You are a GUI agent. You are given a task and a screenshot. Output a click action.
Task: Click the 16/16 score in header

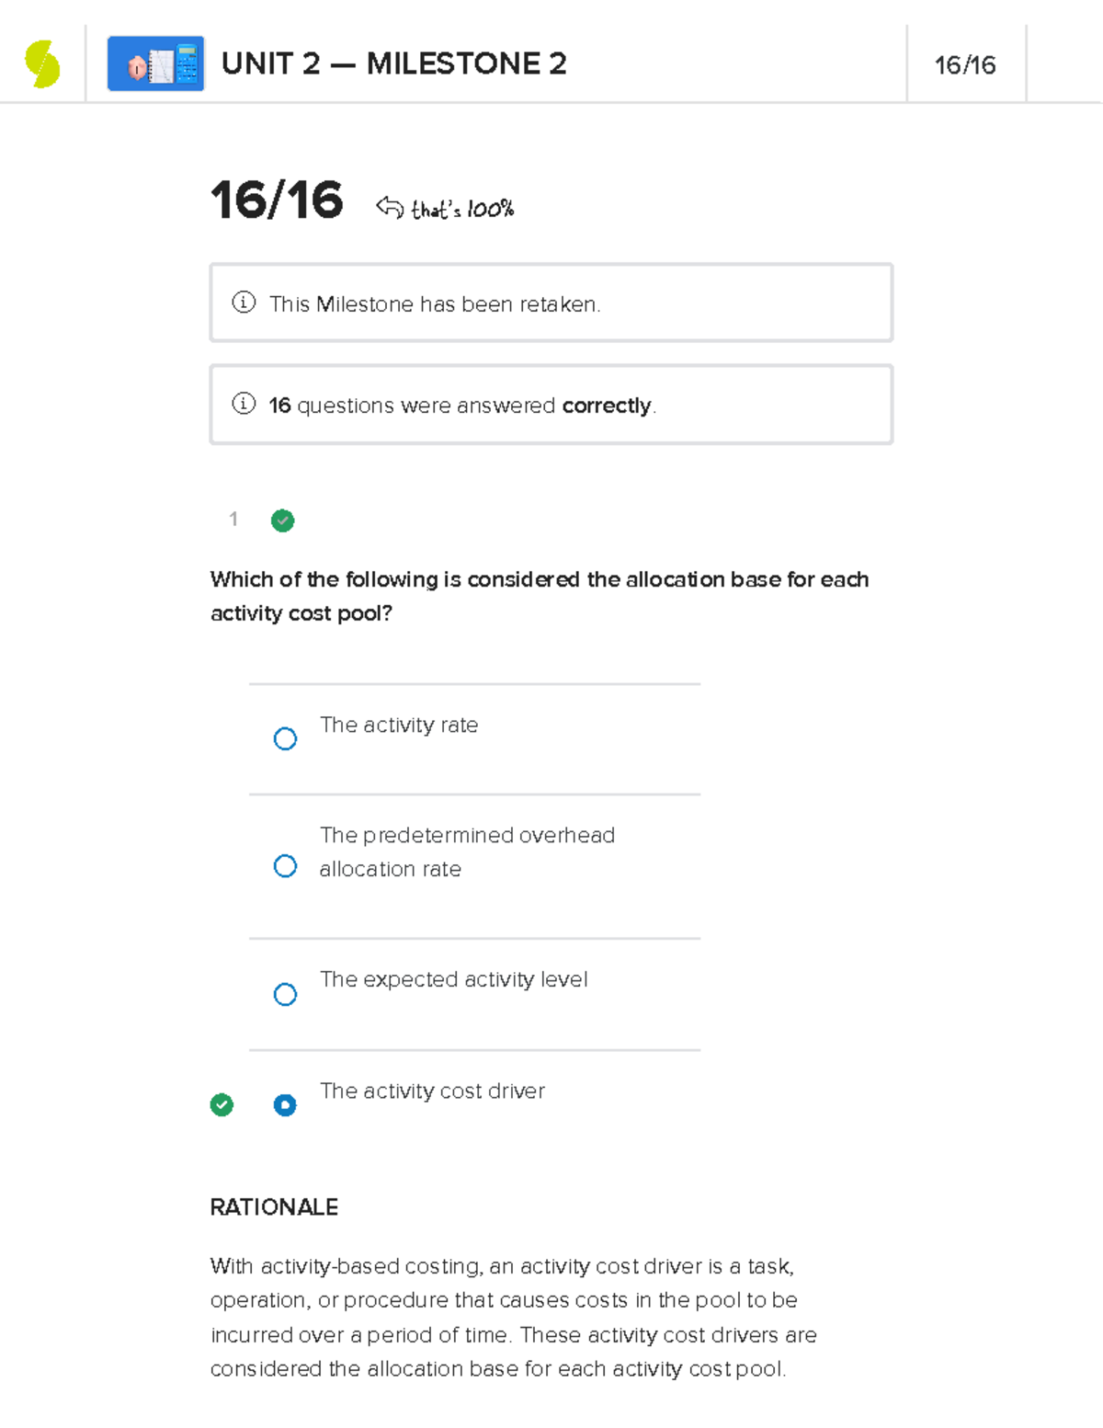pyautogui.click(x=965, y=65)
